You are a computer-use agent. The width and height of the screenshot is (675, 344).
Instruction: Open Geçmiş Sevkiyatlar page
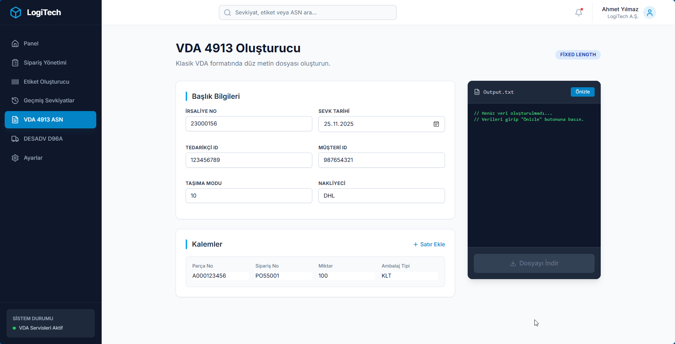[x=50, y=101]
